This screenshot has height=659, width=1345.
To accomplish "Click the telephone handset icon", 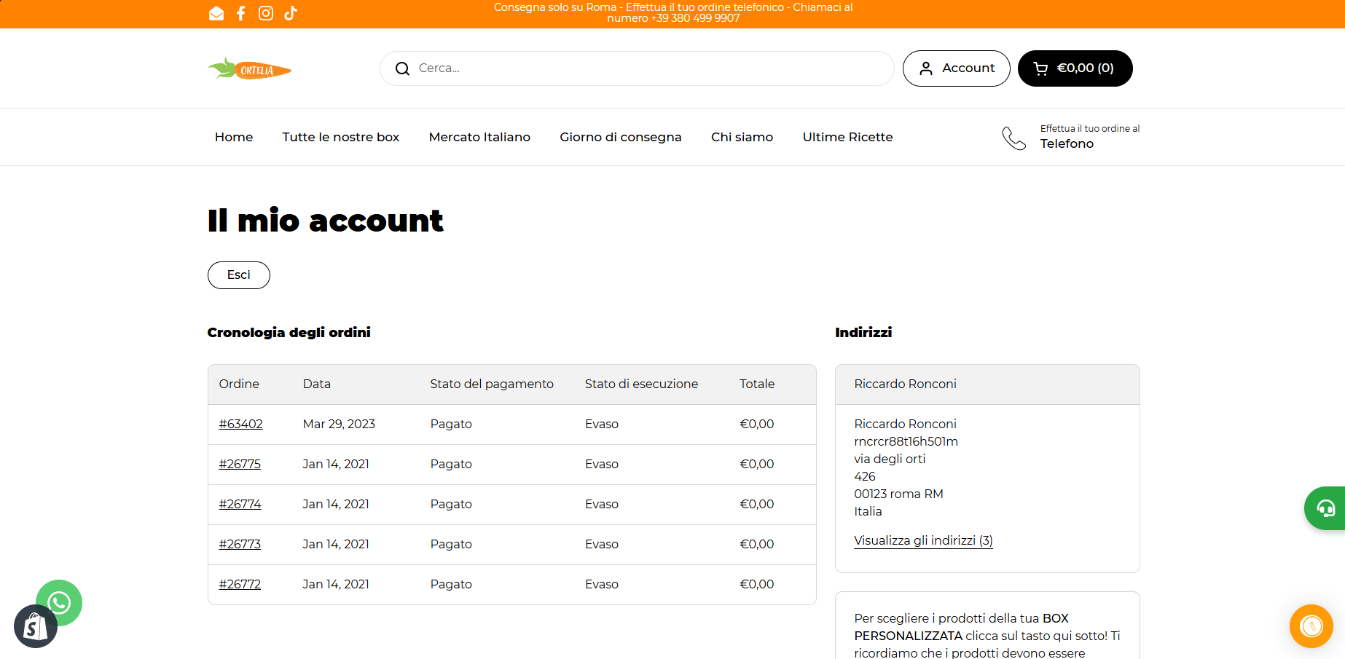I will tap(1013, 138).
